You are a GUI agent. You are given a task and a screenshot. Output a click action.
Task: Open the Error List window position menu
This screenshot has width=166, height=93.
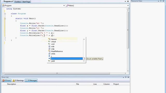click(123, 78)
